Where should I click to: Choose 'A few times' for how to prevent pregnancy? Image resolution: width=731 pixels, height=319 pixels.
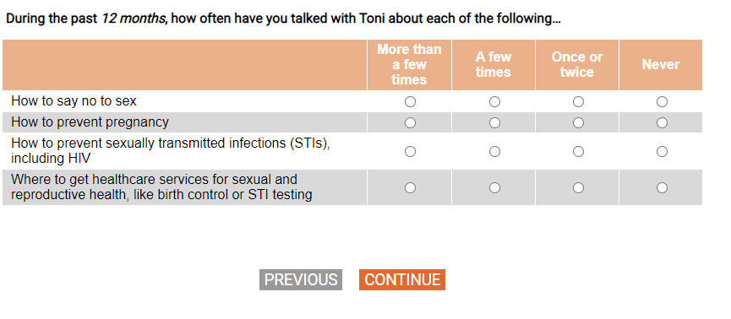[x=494, y=122]
